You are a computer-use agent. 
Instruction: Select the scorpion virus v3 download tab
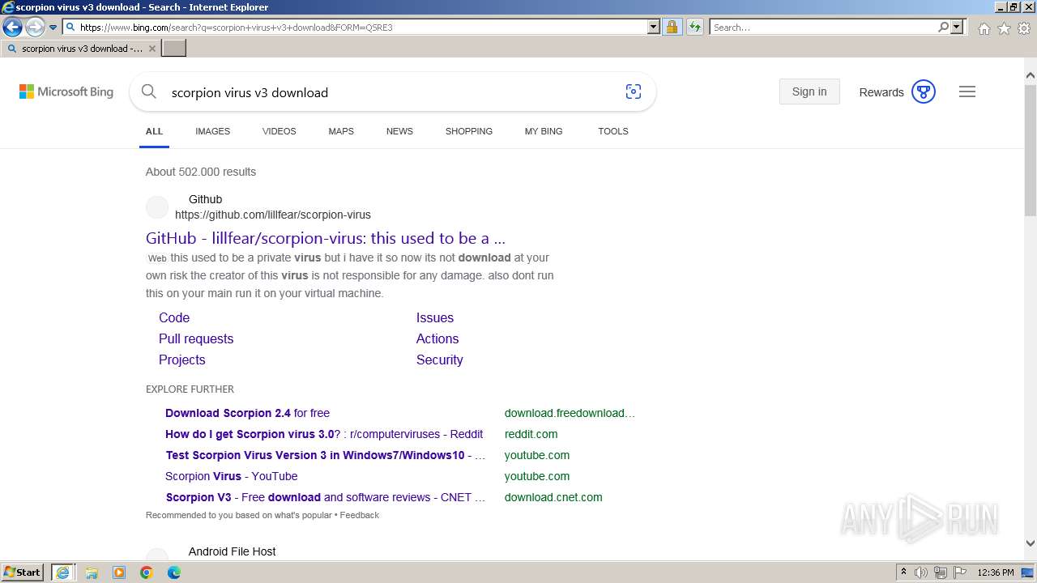tap(80, 49)
